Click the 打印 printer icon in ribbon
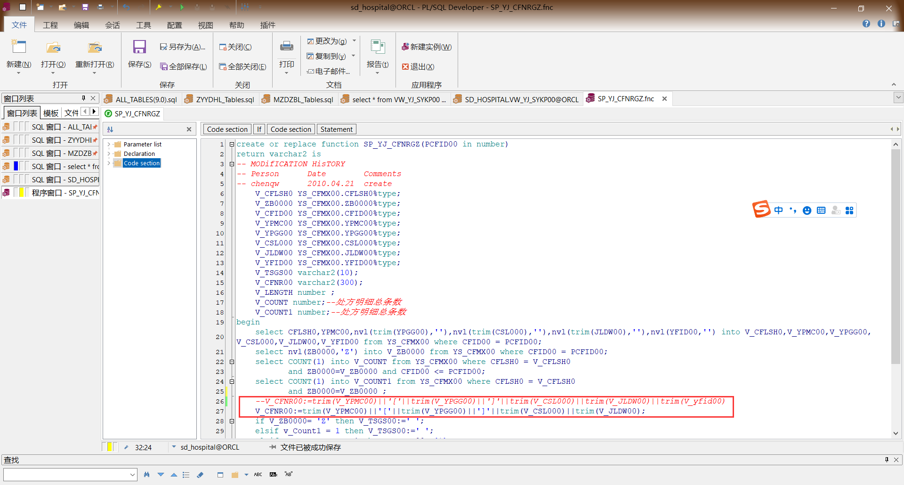 click(x=286, y=47)
